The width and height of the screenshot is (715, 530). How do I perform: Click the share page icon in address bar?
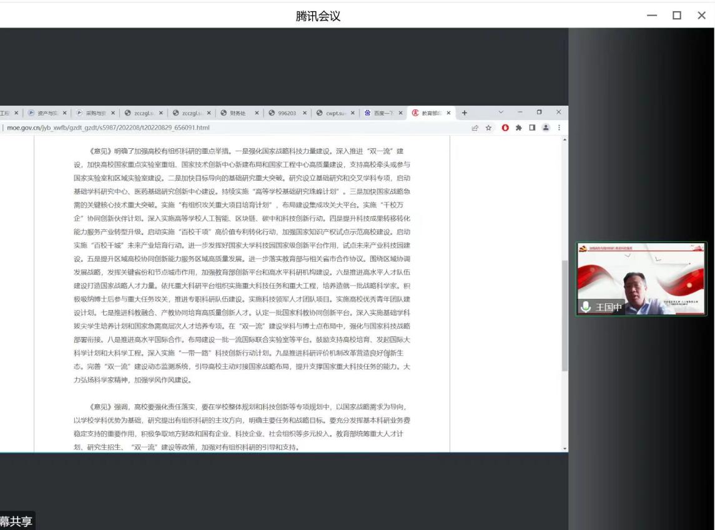click(x=475, y=127)
